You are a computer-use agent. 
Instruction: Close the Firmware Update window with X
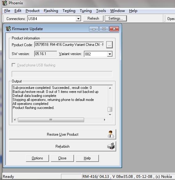click(x=114, y=29)
